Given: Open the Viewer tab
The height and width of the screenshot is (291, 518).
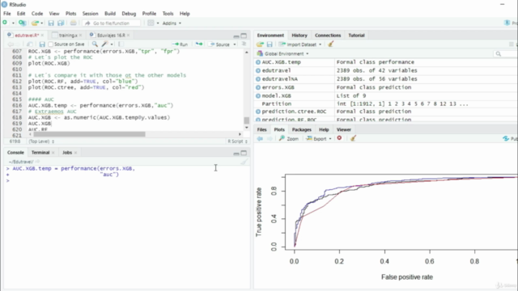Looking at the screenshot, I should [343, 129].
